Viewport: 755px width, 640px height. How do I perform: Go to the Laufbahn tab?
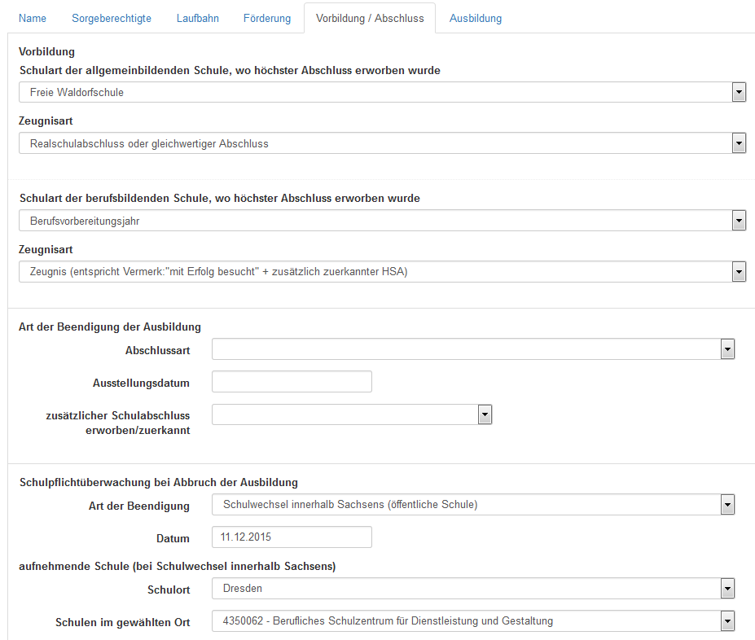[x=198, y=18]
